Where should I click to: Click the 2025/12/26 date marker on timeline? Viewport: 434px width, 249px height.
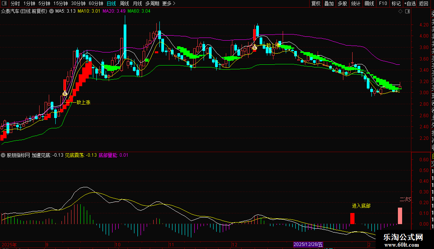[x=308, y=244]
